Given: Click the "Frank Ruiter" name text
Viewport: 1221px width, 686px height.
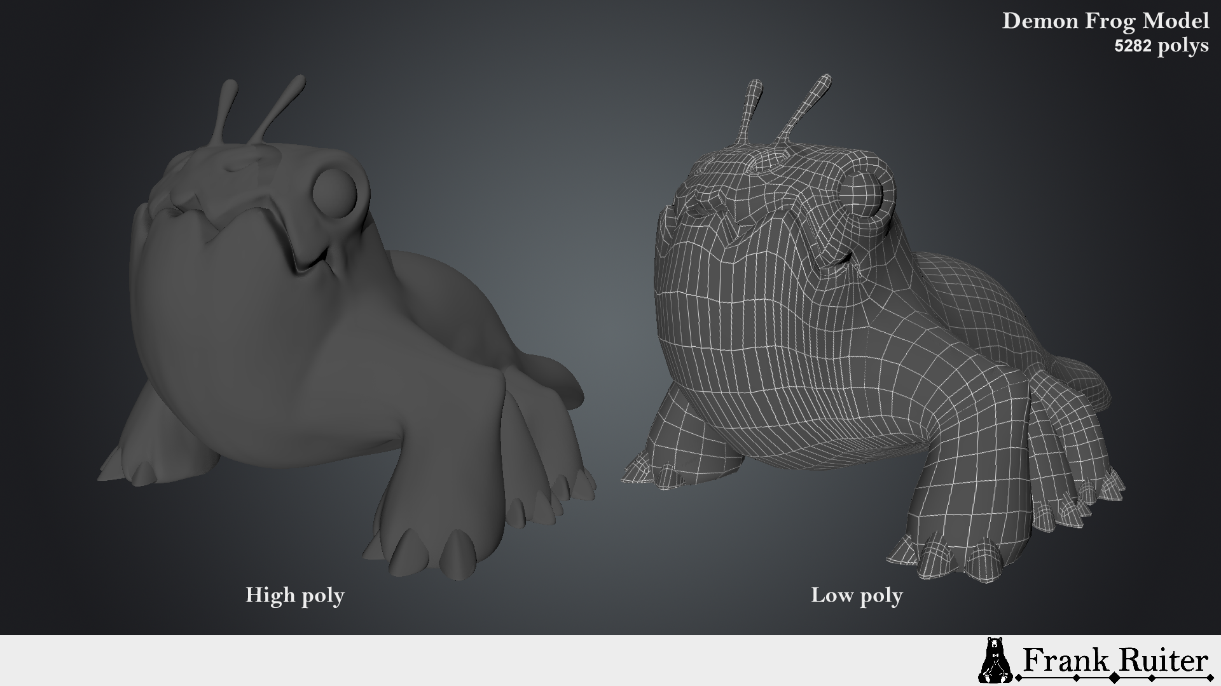Looking at the screenshot, I should click(x=1115, y=661).
